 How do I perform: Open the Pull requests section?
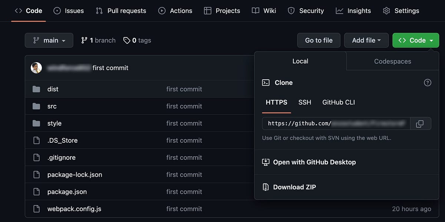[x=121, y=11]
